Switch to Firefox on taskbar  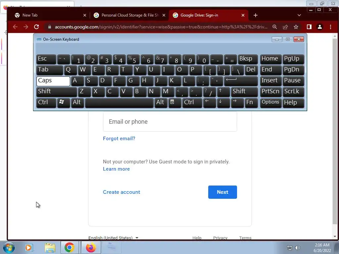(91, 247)
